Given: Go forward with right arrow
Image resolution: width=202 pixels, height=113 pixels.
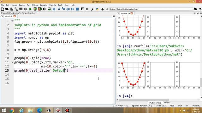Looking at the screenshot, I should coord(107,9).
